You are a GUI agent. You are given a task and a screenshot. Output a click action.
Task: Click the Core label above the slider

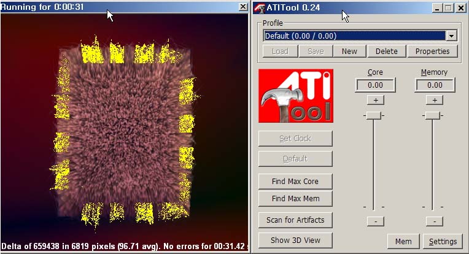tap(375, 72)
